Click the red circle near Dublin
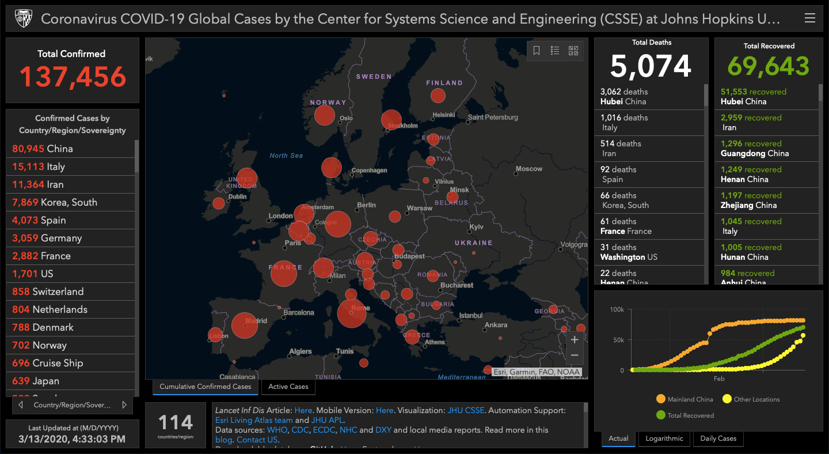Screen dimensions: 829x454 click(x=219, y=203)
